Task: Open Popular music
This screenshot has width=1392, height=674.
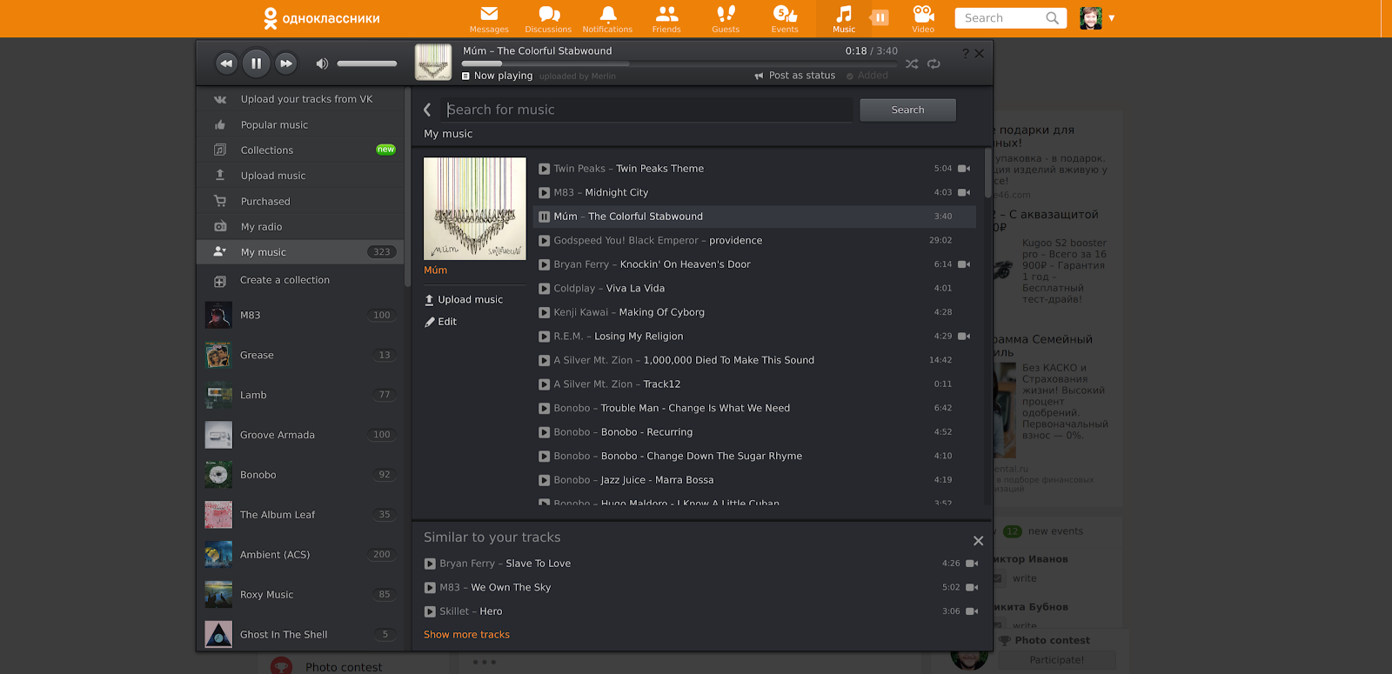Action: 301,124
